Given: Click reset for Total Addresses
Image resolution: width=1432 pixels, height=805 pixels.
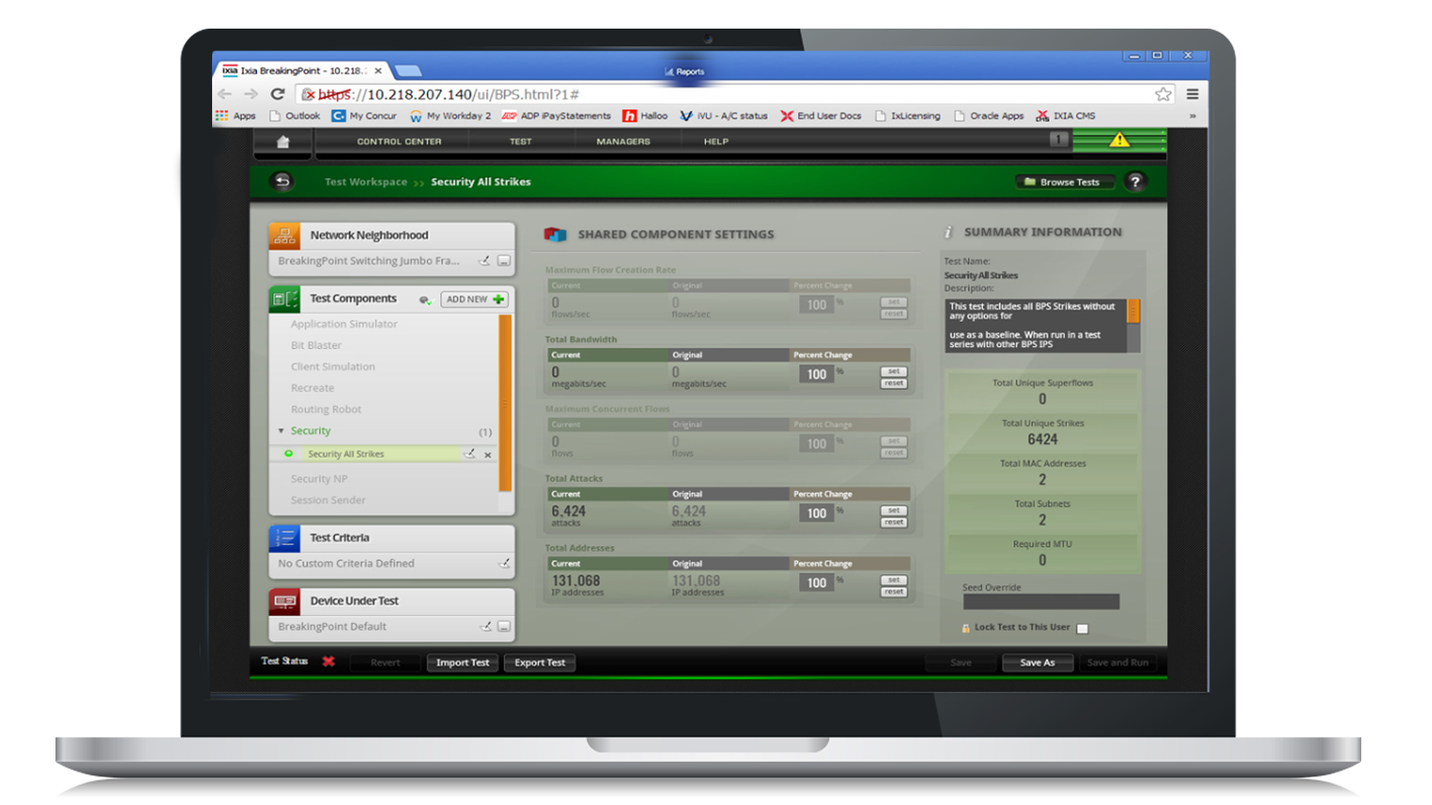Looking at the screenshot, I should click(x=894, y=591).
